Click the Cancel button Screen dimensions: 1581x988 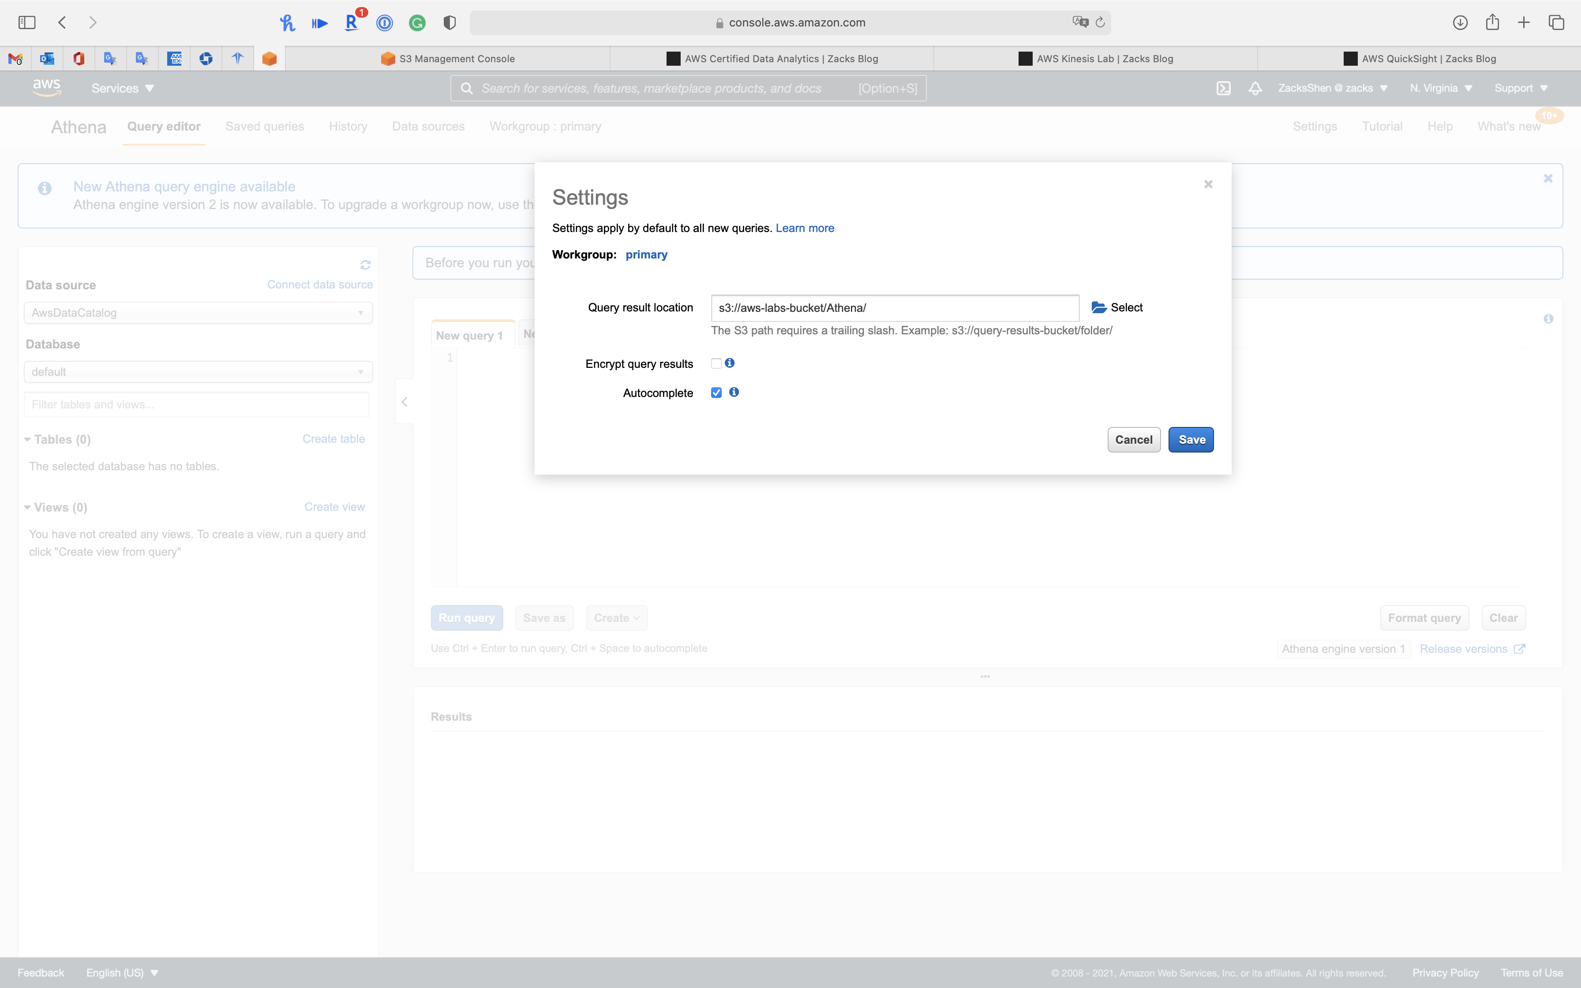click(1134, 440)
